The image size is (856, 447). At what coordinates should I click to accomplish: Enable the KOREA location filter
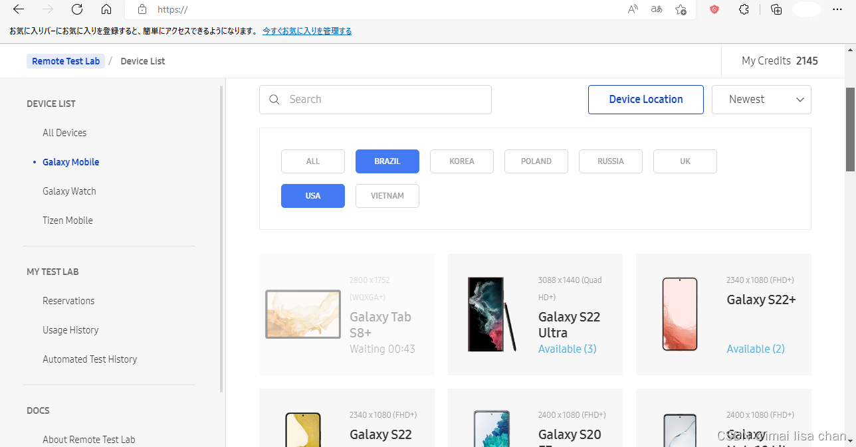(462, 161)
